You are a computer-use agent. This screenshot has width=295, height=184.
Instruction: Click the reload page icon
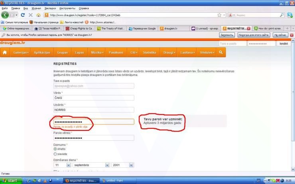(23, 15)
